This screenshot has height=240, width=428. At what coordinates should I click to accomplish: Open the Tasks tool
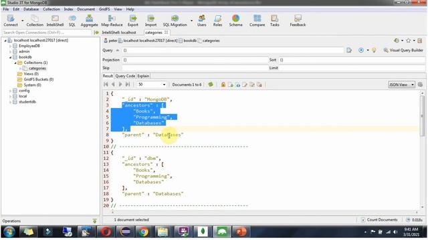coord(275,21)
